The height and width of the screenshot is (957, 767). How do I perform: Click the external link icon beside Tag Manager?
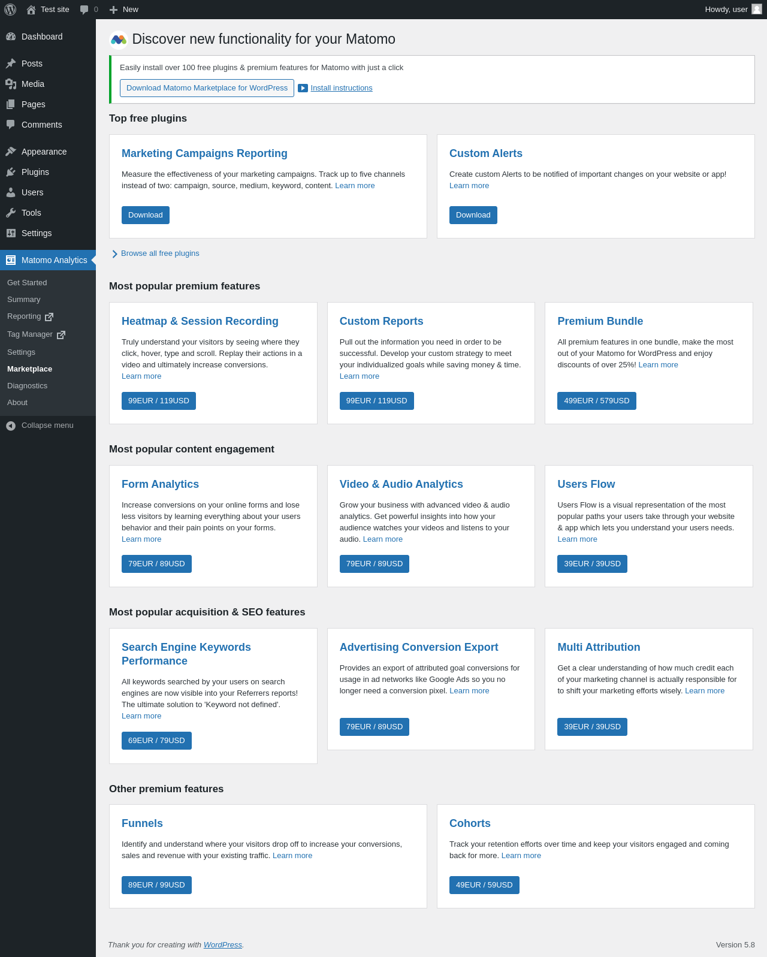pyautogui.click(x=61, y=335)
